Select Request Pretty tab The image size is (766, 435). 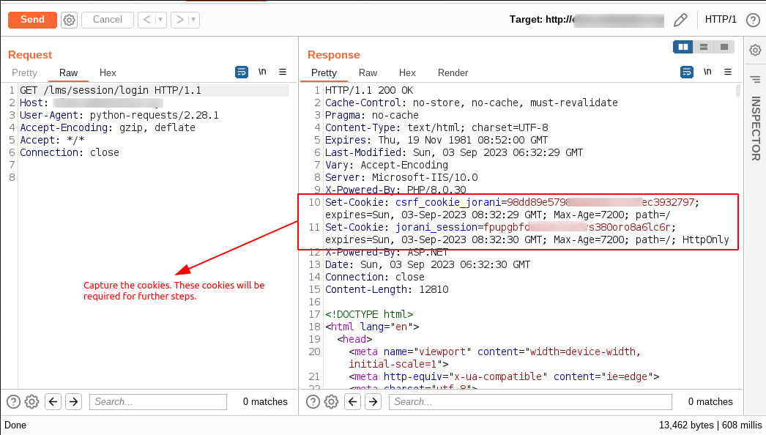(x=24, y=72)
